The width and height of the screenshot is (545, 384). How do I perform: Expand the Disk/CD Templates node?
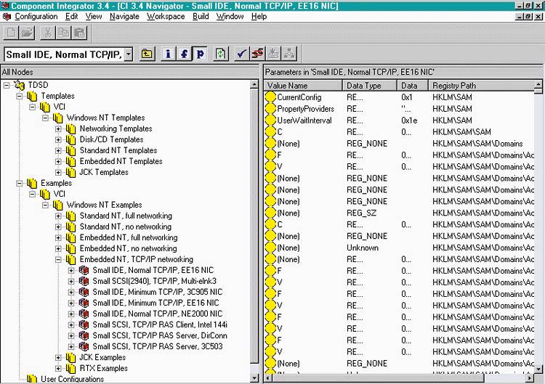click(58, 139)
